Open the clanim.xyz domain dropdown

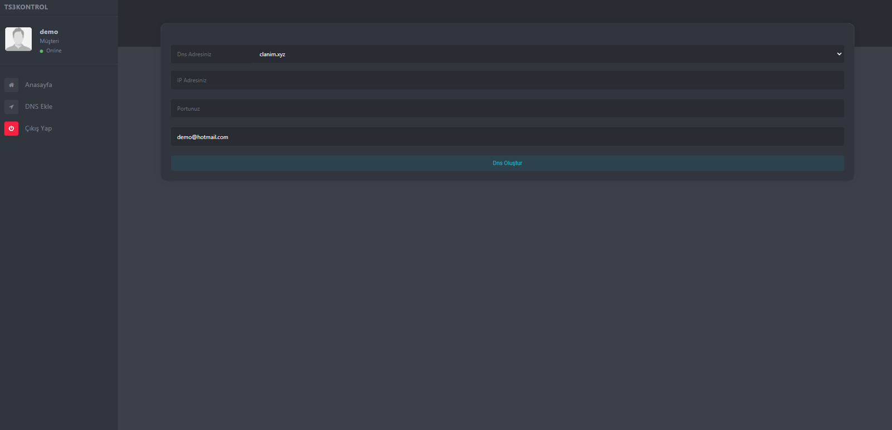(x=548, y=54)
